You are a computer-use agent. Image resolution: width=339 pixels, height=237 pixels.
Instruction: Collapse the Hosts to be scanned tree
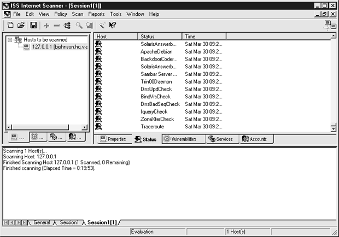[x=10, y=40]
